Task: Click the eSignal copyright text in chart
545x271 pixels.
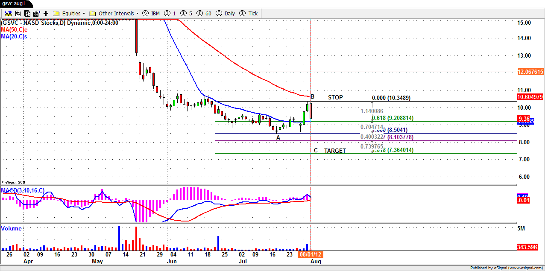Action: pos(14,181)
